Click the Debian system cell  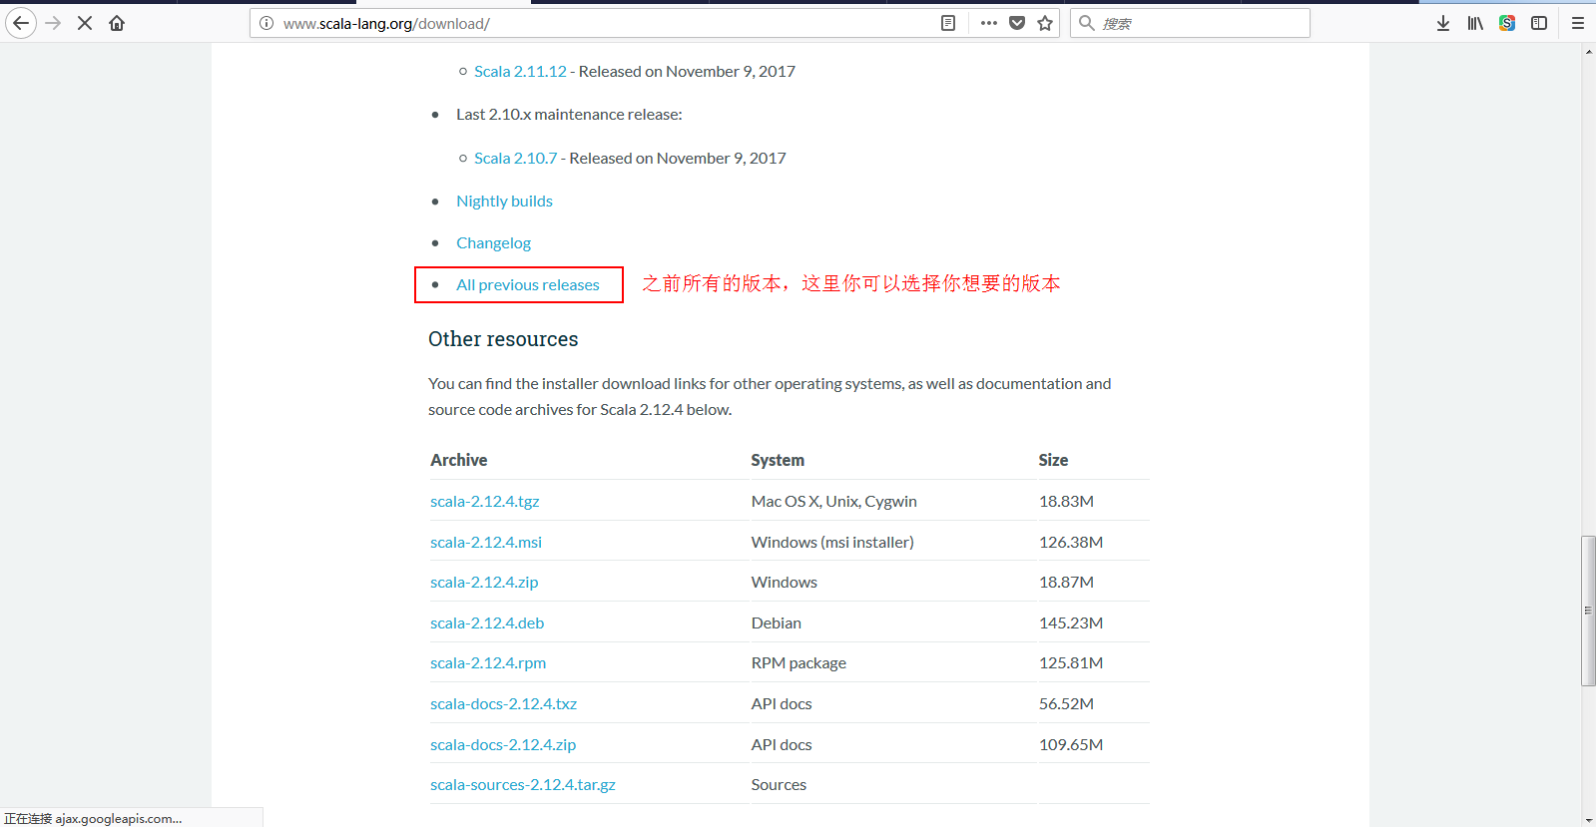pos(777,623)
